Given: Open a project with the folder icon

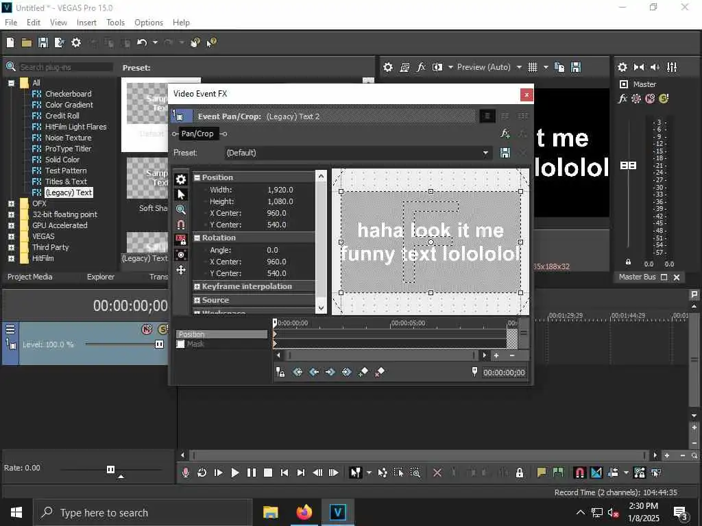Looking at the screenshot, I should (27, 42).
